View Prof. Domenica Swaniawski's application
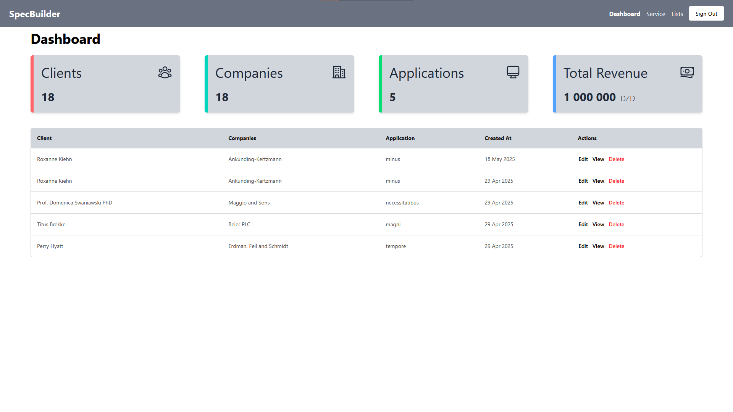The height and width of the screenshot is (412, 733). tap(598, 203)
